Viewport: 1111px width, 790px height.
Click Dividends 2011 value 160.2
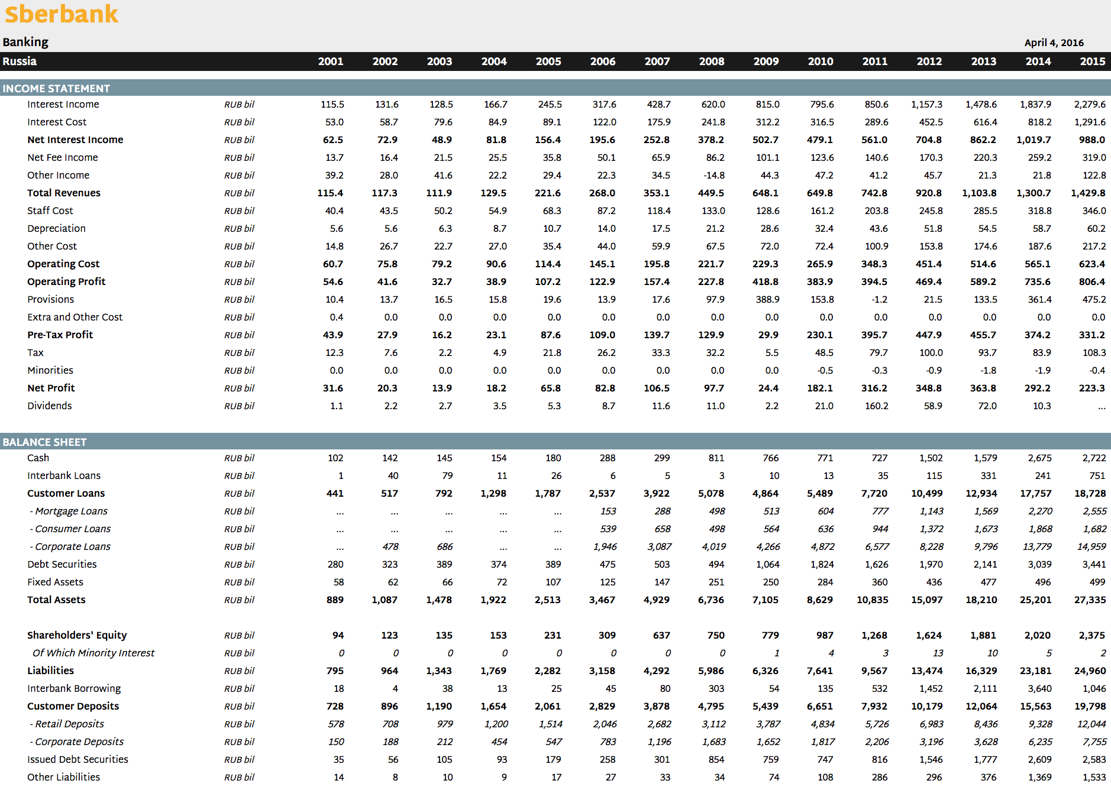point(876,406)
